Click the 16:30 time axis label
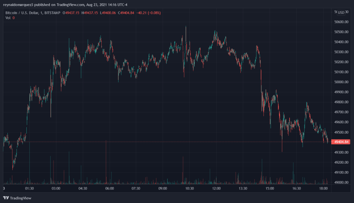 click(x=297, y=188)
